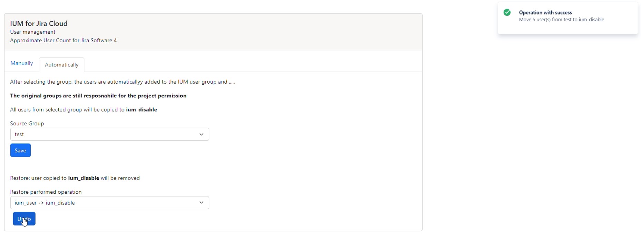The width and height of the screenshot is (641, 235).
Task: Click the green success checkmark icon
Action: point(507,13)
